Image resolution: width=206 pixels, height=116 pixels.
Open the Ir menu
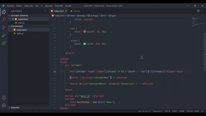click(x=42, y=6)
